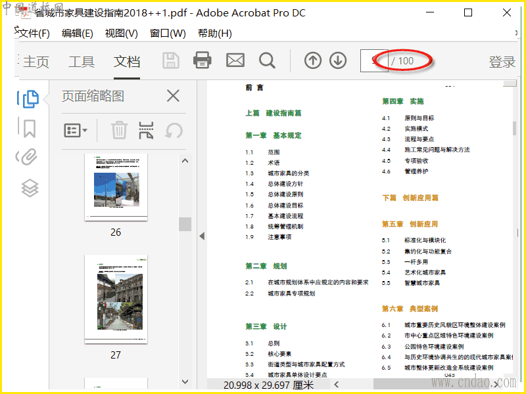526x394 pixels.
Task: Click the '1.8 统筹管理机制' entry
Action: pos(274,227)
